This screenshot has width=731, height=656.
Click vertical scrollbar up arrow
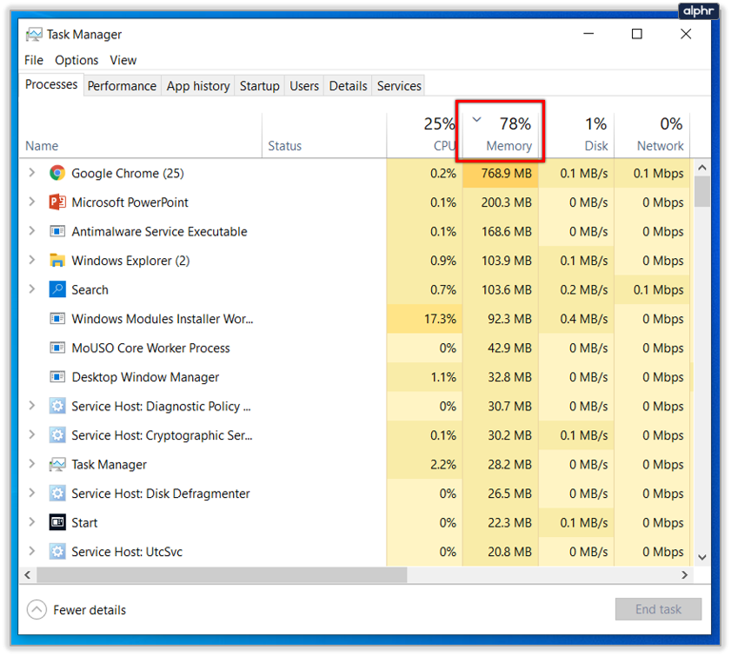tap(702, 168)
